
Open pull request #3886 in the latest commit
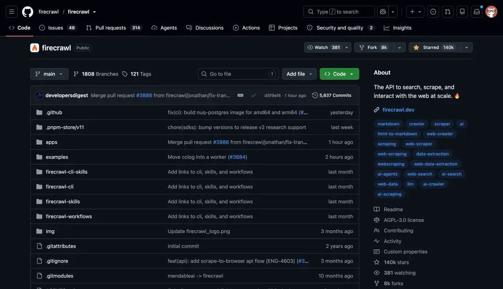pyautogui.click(x=144, y=96)
